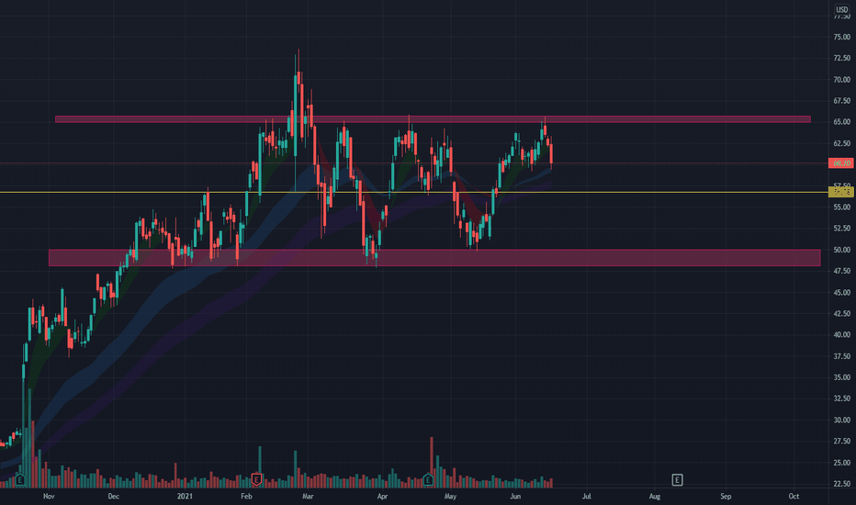Click the 27.50 price axis label

coord(841,442)
